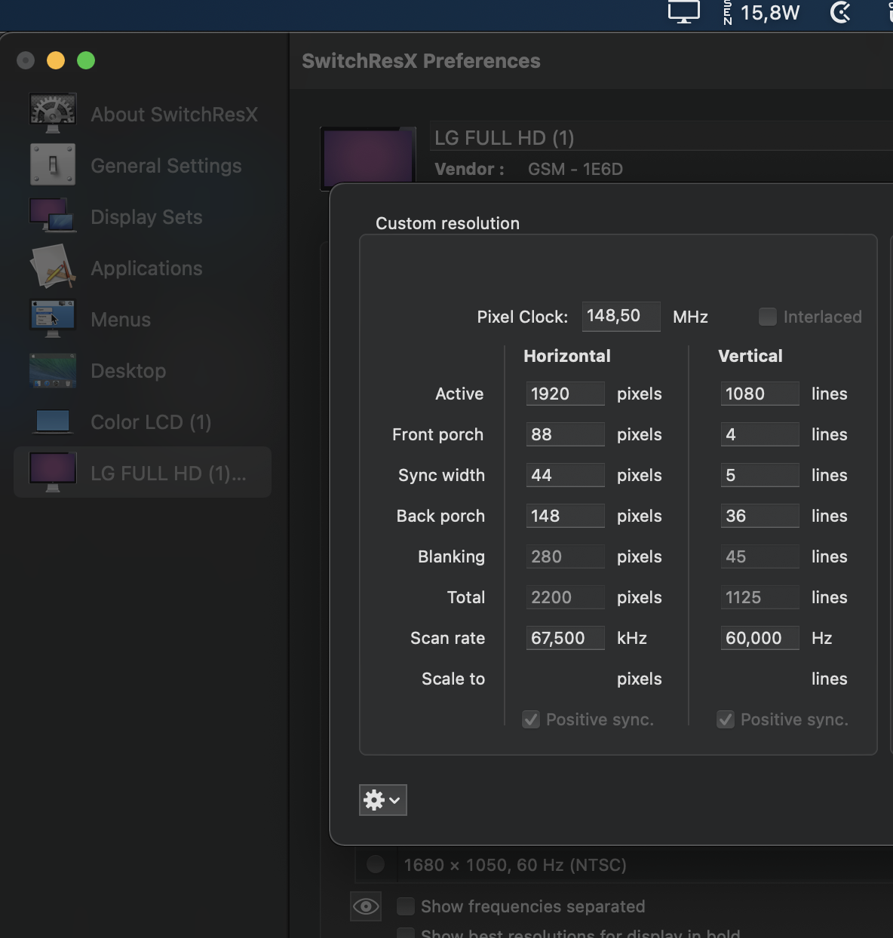Viewport: 893px width, 938px height.
Task: Click the display icon in the macOS menu bar
Action: (x=684, y=12)
